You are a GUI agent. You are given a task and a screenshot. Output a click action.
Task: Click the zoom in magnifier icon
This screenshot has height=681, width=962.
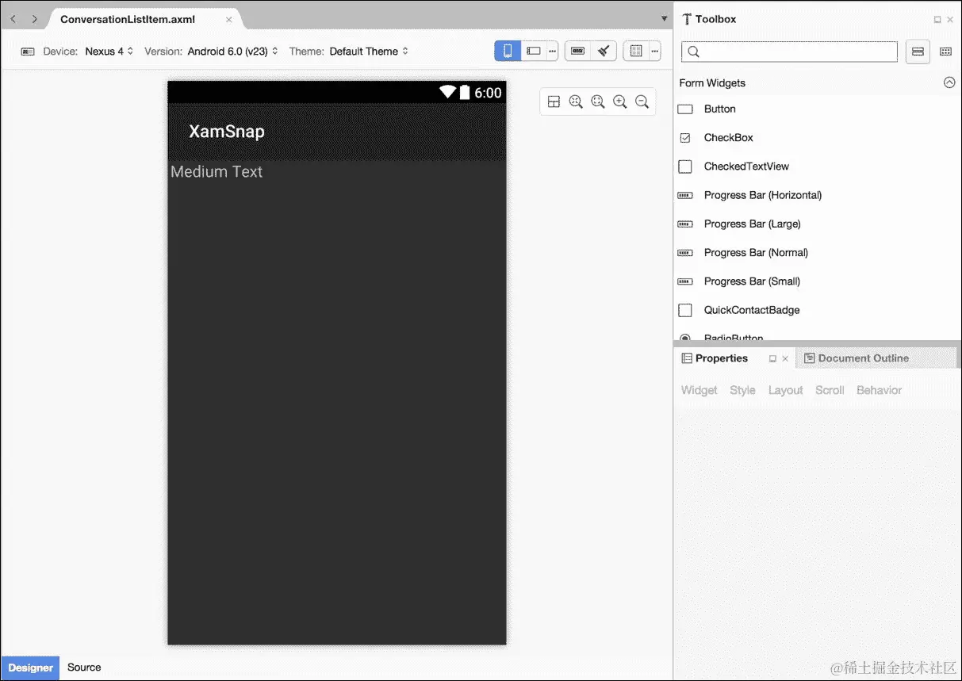coord(619,101)
